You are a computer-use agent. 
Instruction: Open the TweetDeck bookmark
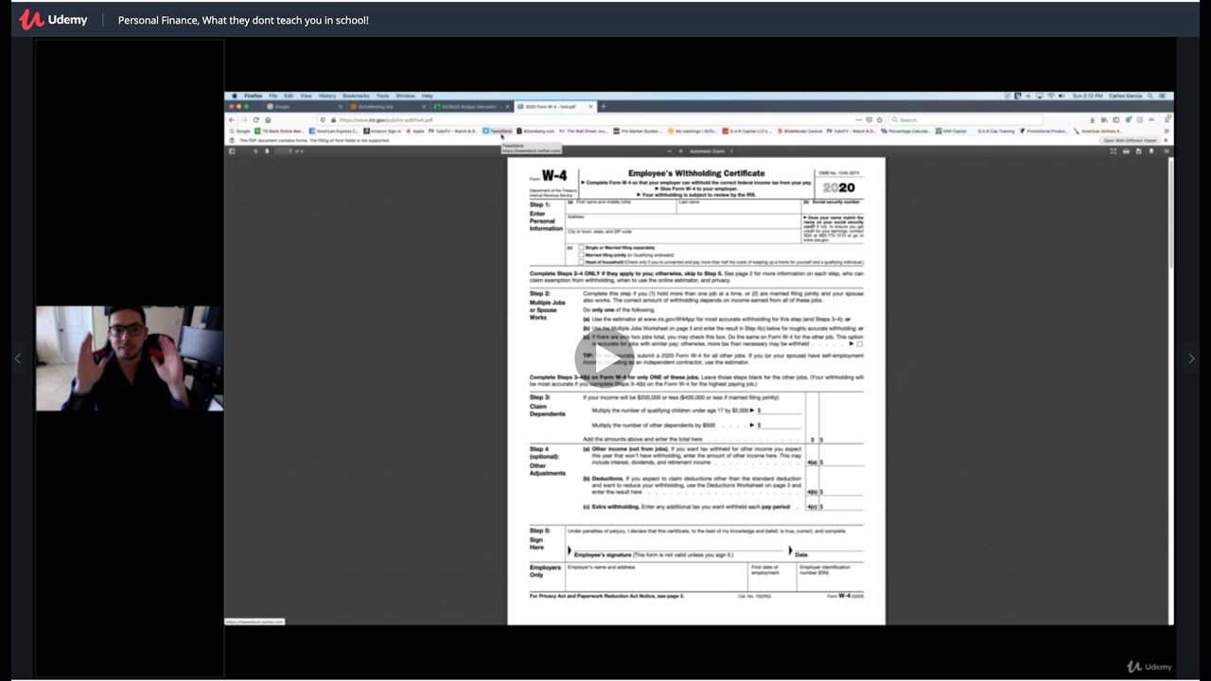point(498,131)
